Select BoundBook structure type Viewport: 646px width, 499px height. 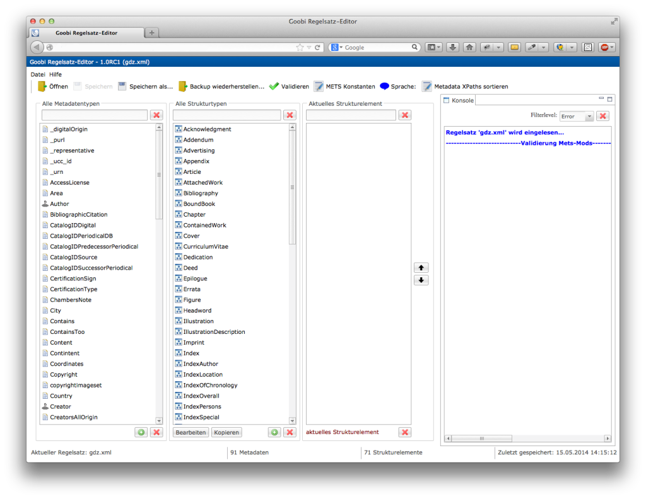[x=199, y=204]
